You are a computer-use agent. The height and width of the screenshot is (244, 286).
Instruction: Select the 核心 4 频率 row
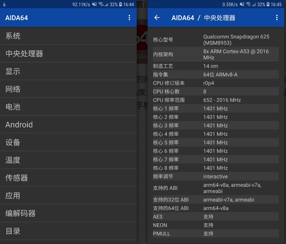(216, 134)
